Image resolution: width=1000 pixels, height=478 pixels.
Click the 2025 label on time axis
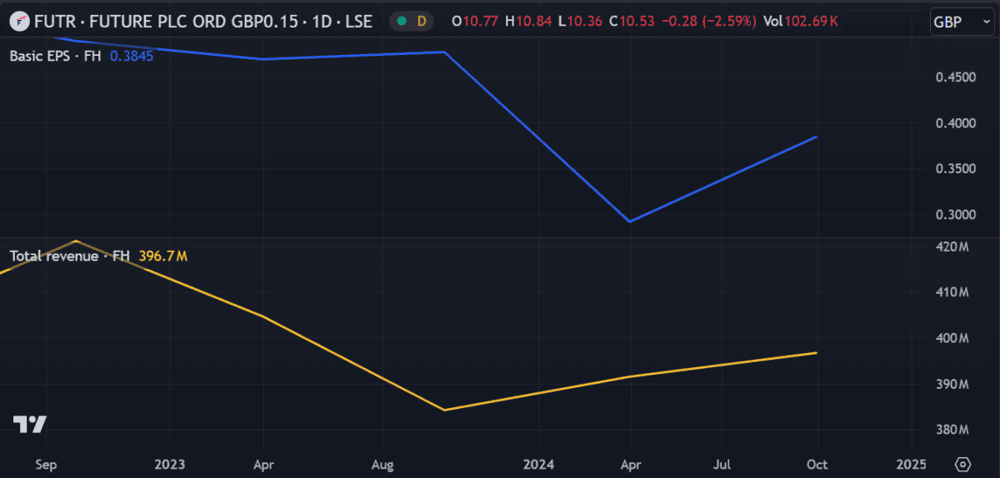click(911, 464)
